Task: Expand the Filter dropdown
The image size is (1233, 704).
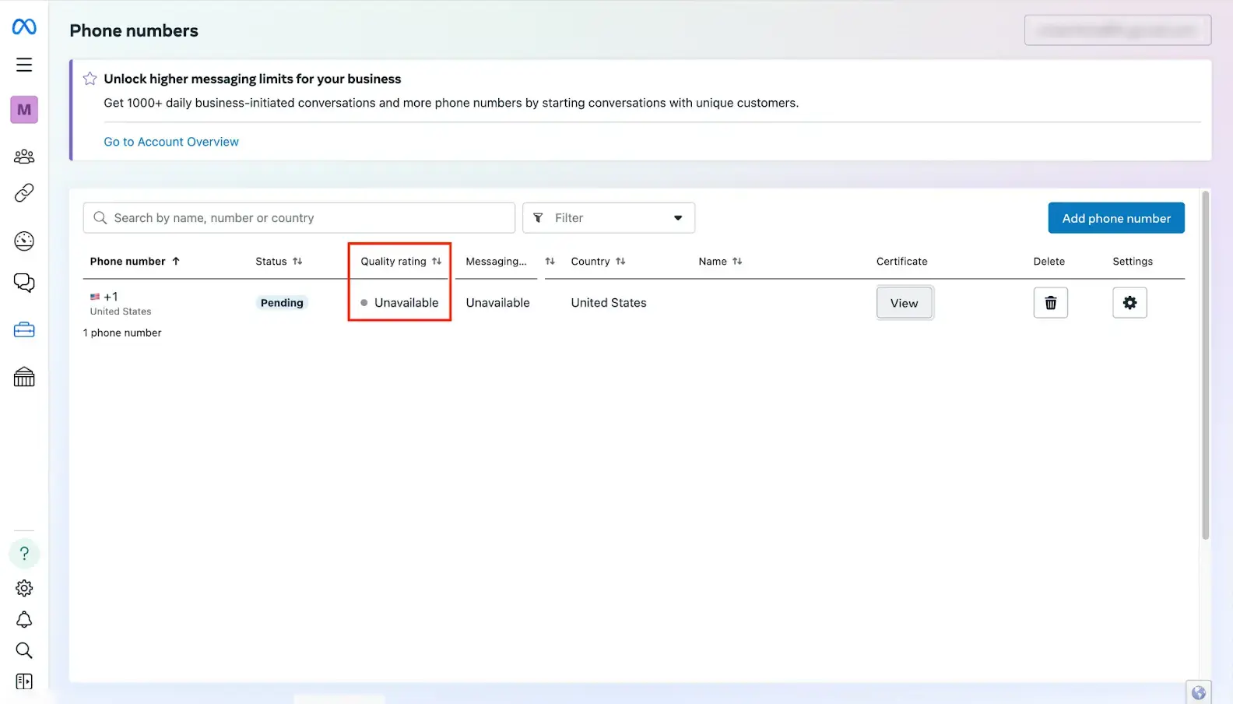Action: point(608,218)
